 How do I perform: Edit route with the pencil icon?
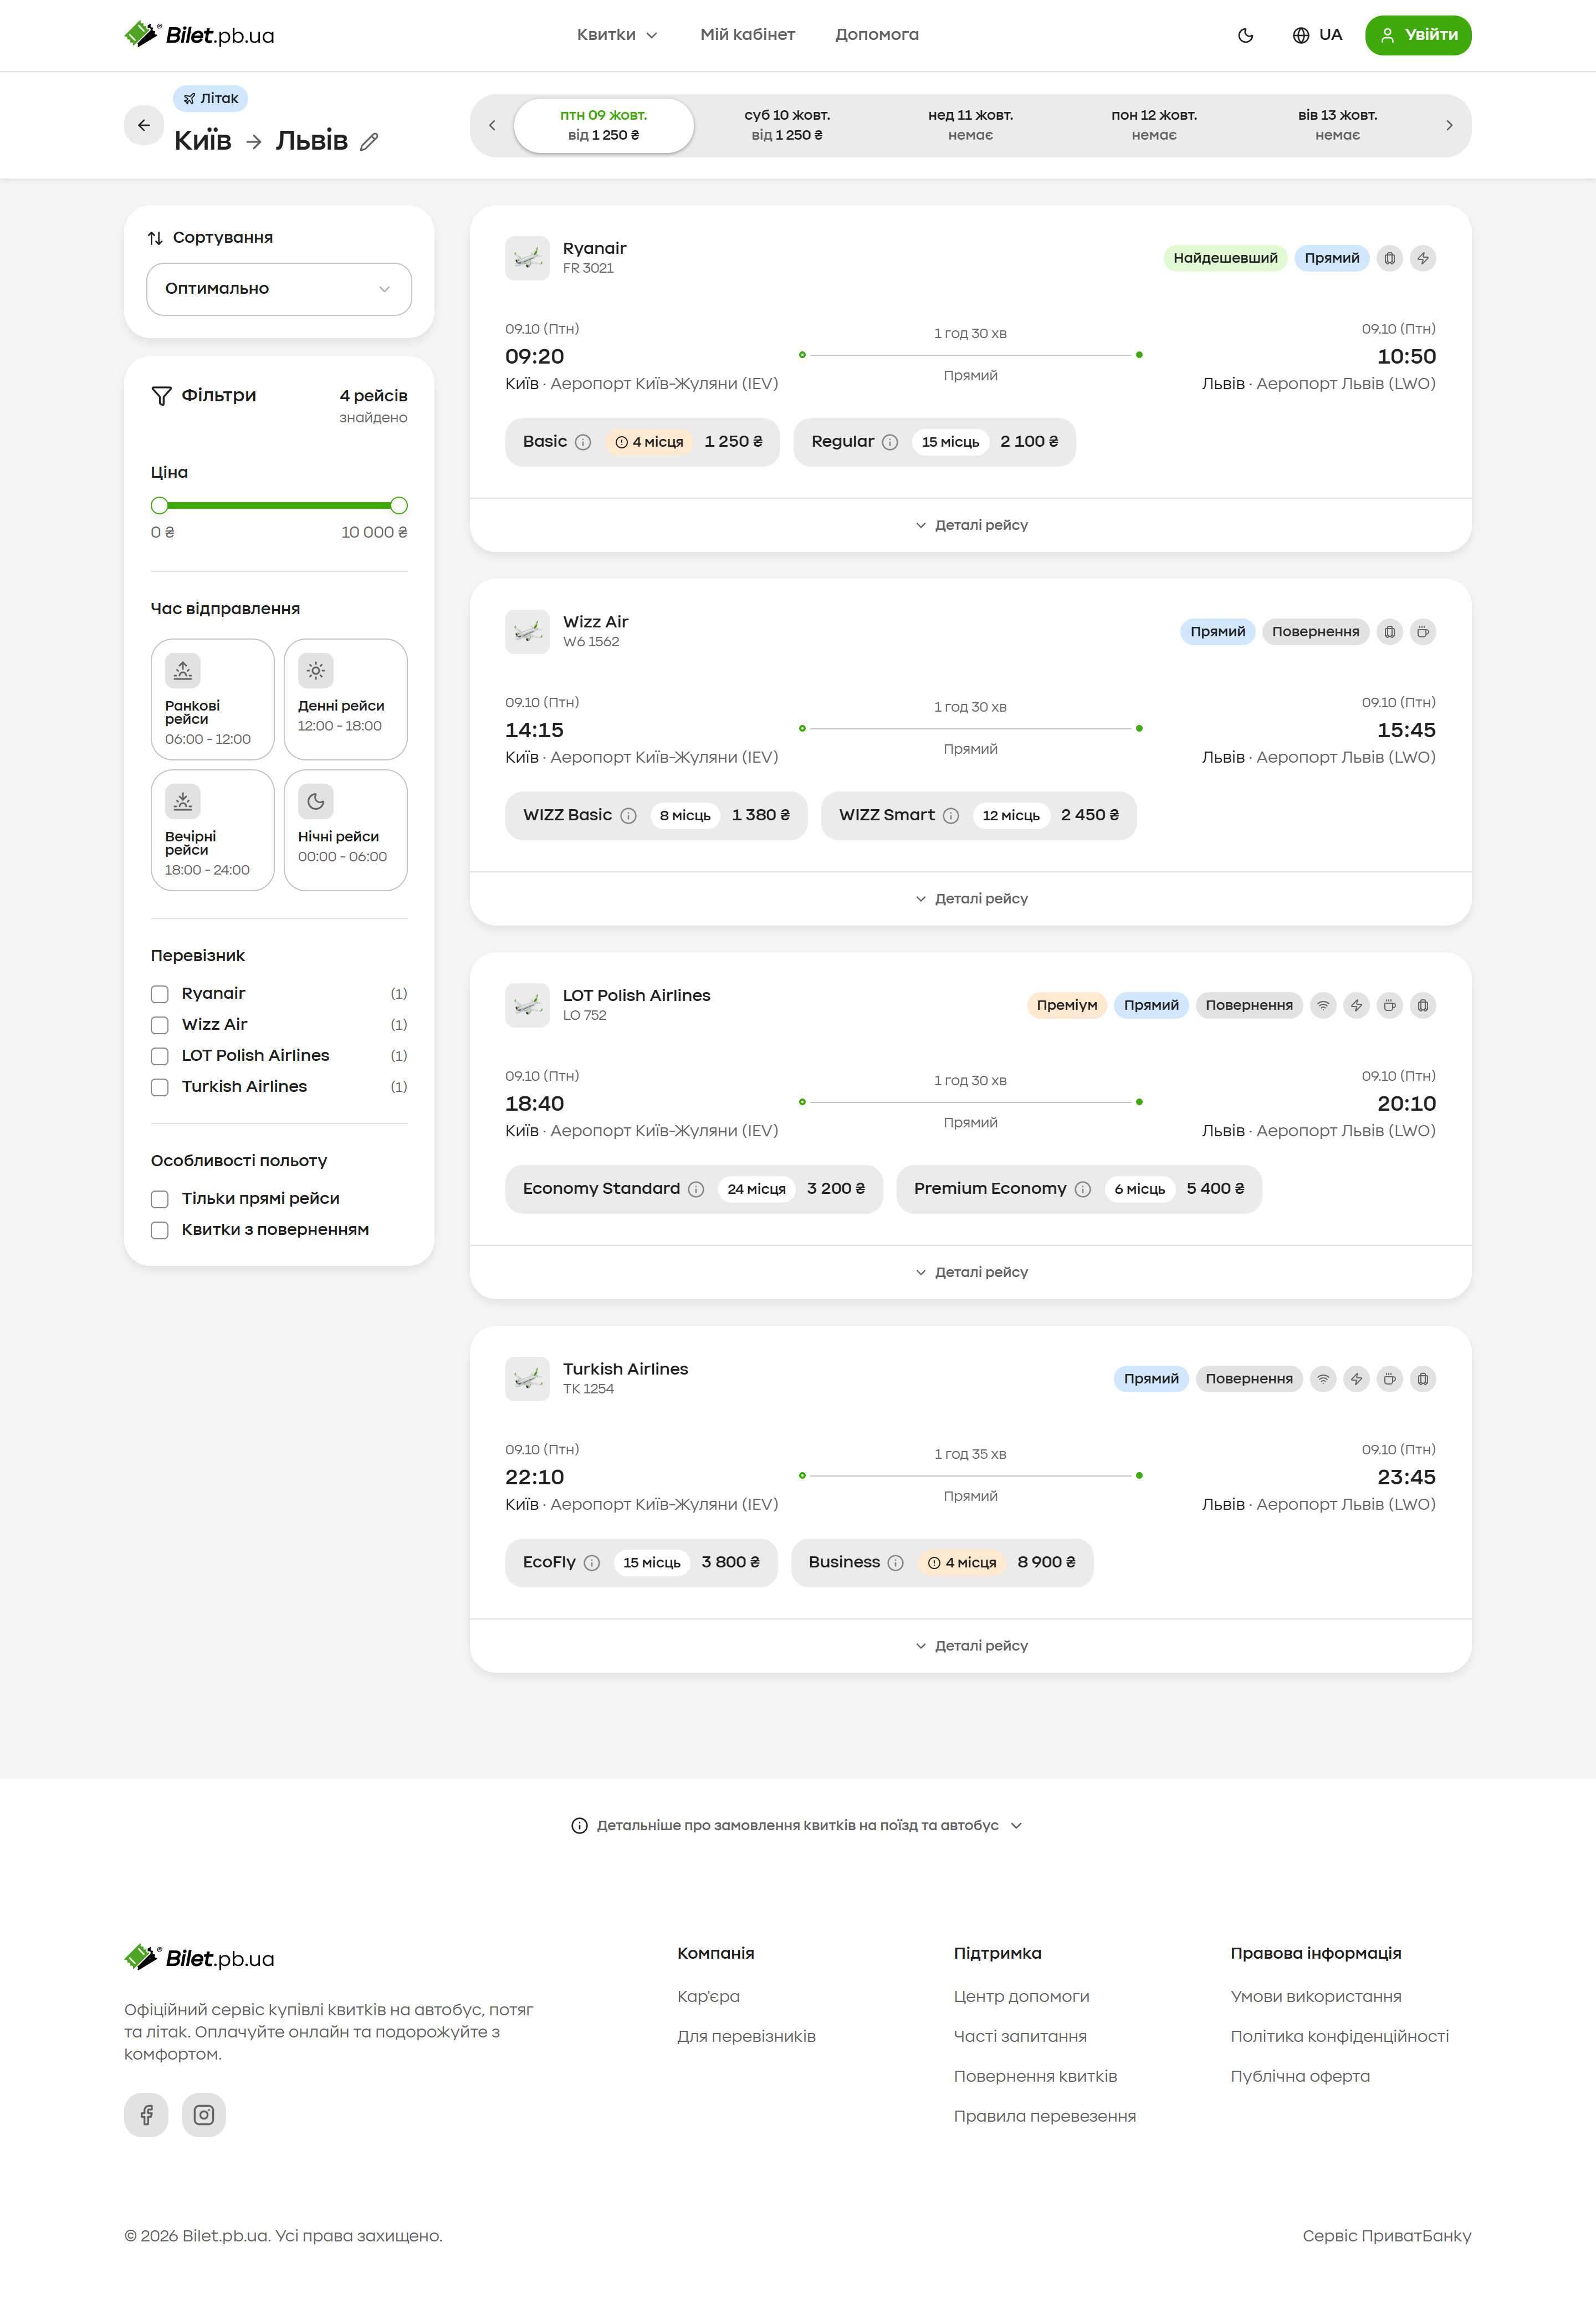(369, 141)
